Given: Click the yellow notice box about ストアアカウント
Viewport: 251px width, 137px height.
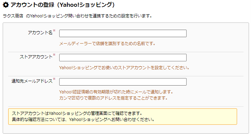Looking at the screenshot, I should click(123, 117).
